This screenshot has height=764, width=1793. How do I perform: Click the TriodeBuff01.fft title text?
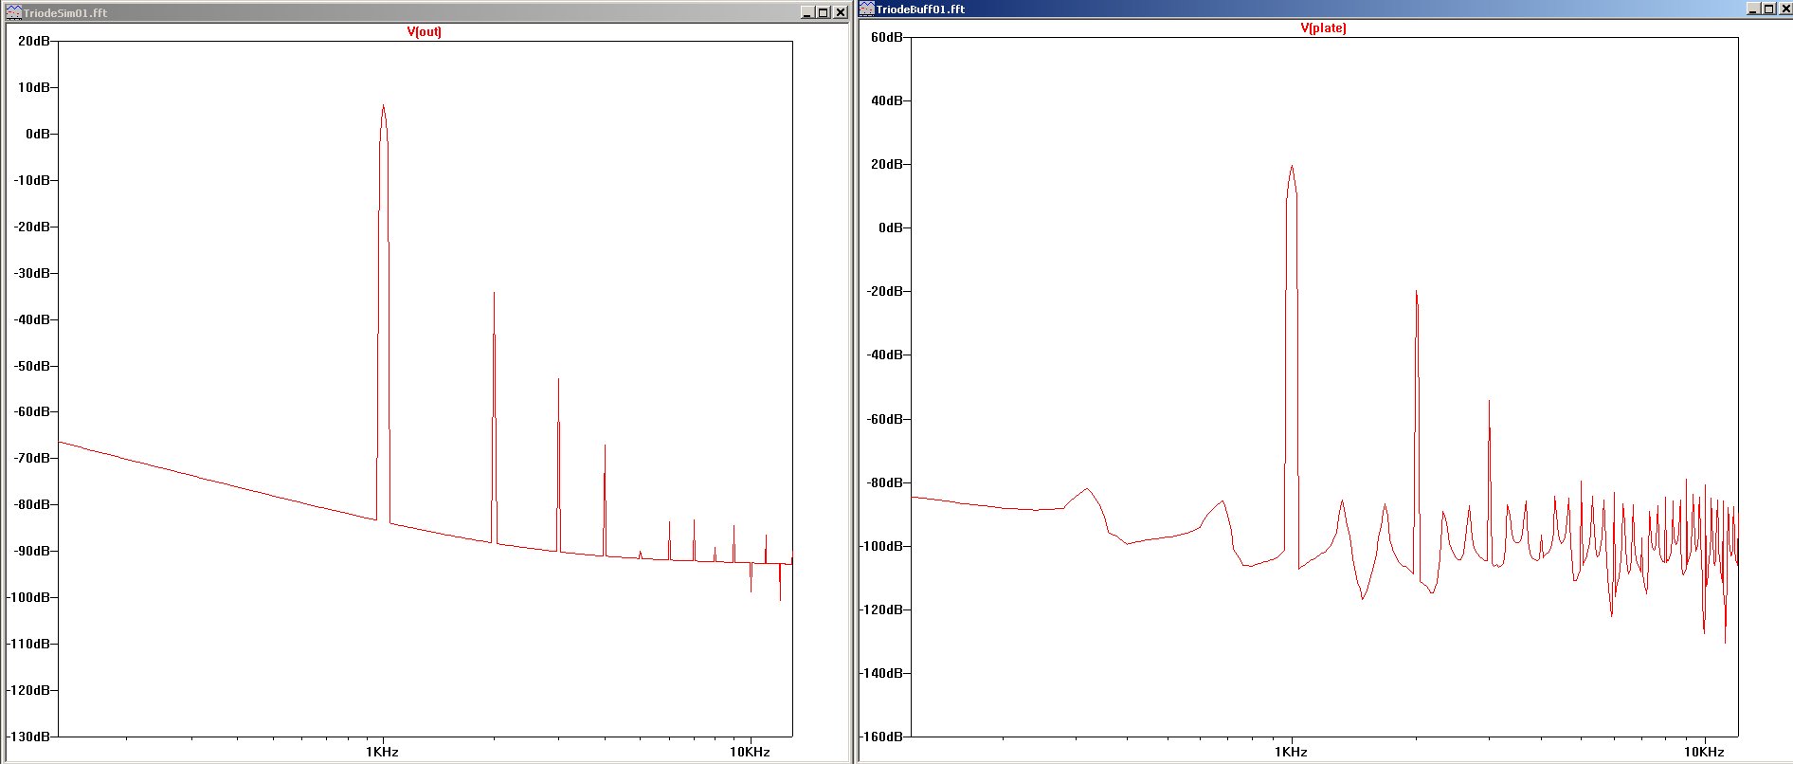920,9
